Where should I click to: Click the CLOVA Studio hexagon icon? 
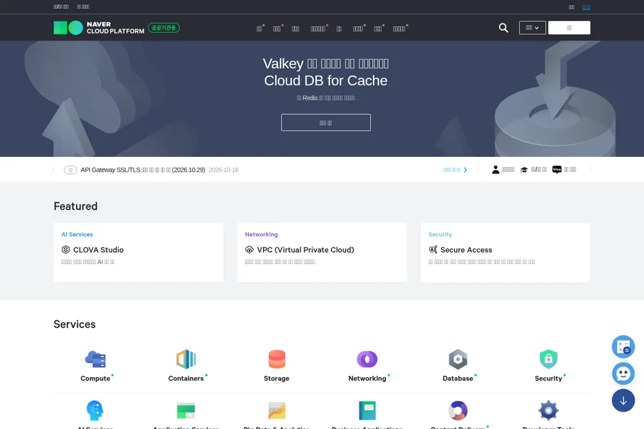[x=66, y=249]
